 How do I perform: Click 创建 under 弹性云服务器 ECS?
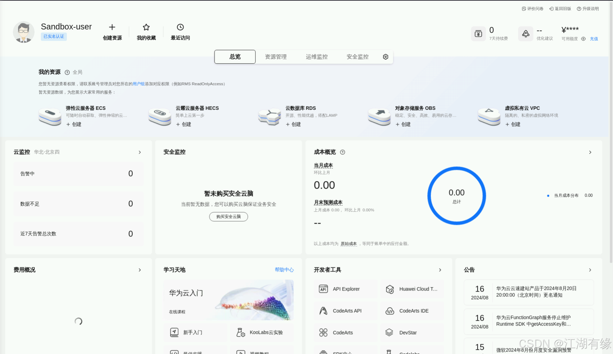73,124
